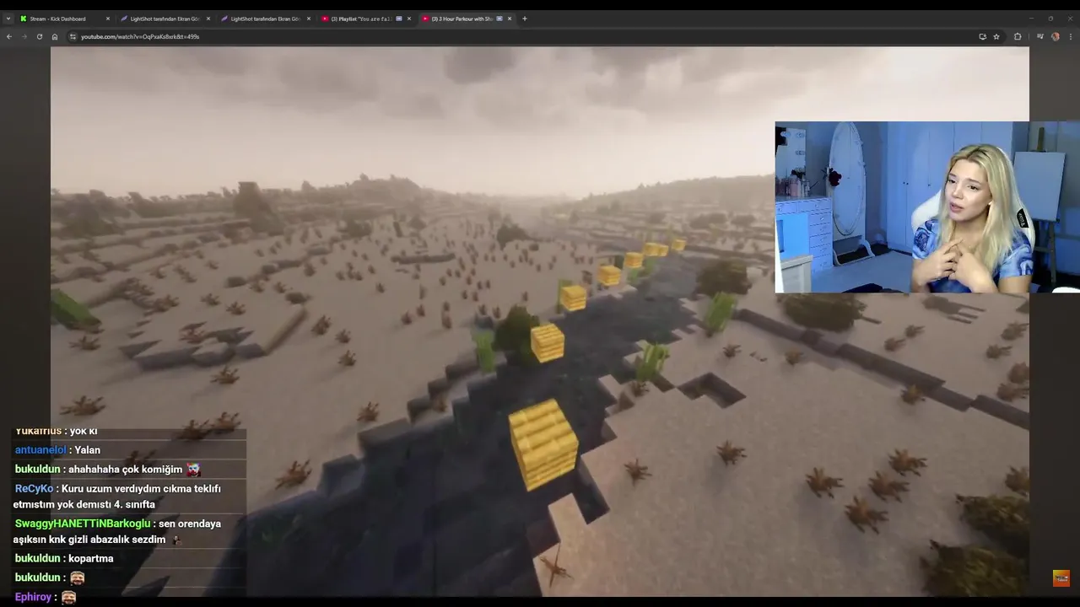Click the channel watermark in video corner
This screenshot has width=1080, height=607.
(1061, 578)
